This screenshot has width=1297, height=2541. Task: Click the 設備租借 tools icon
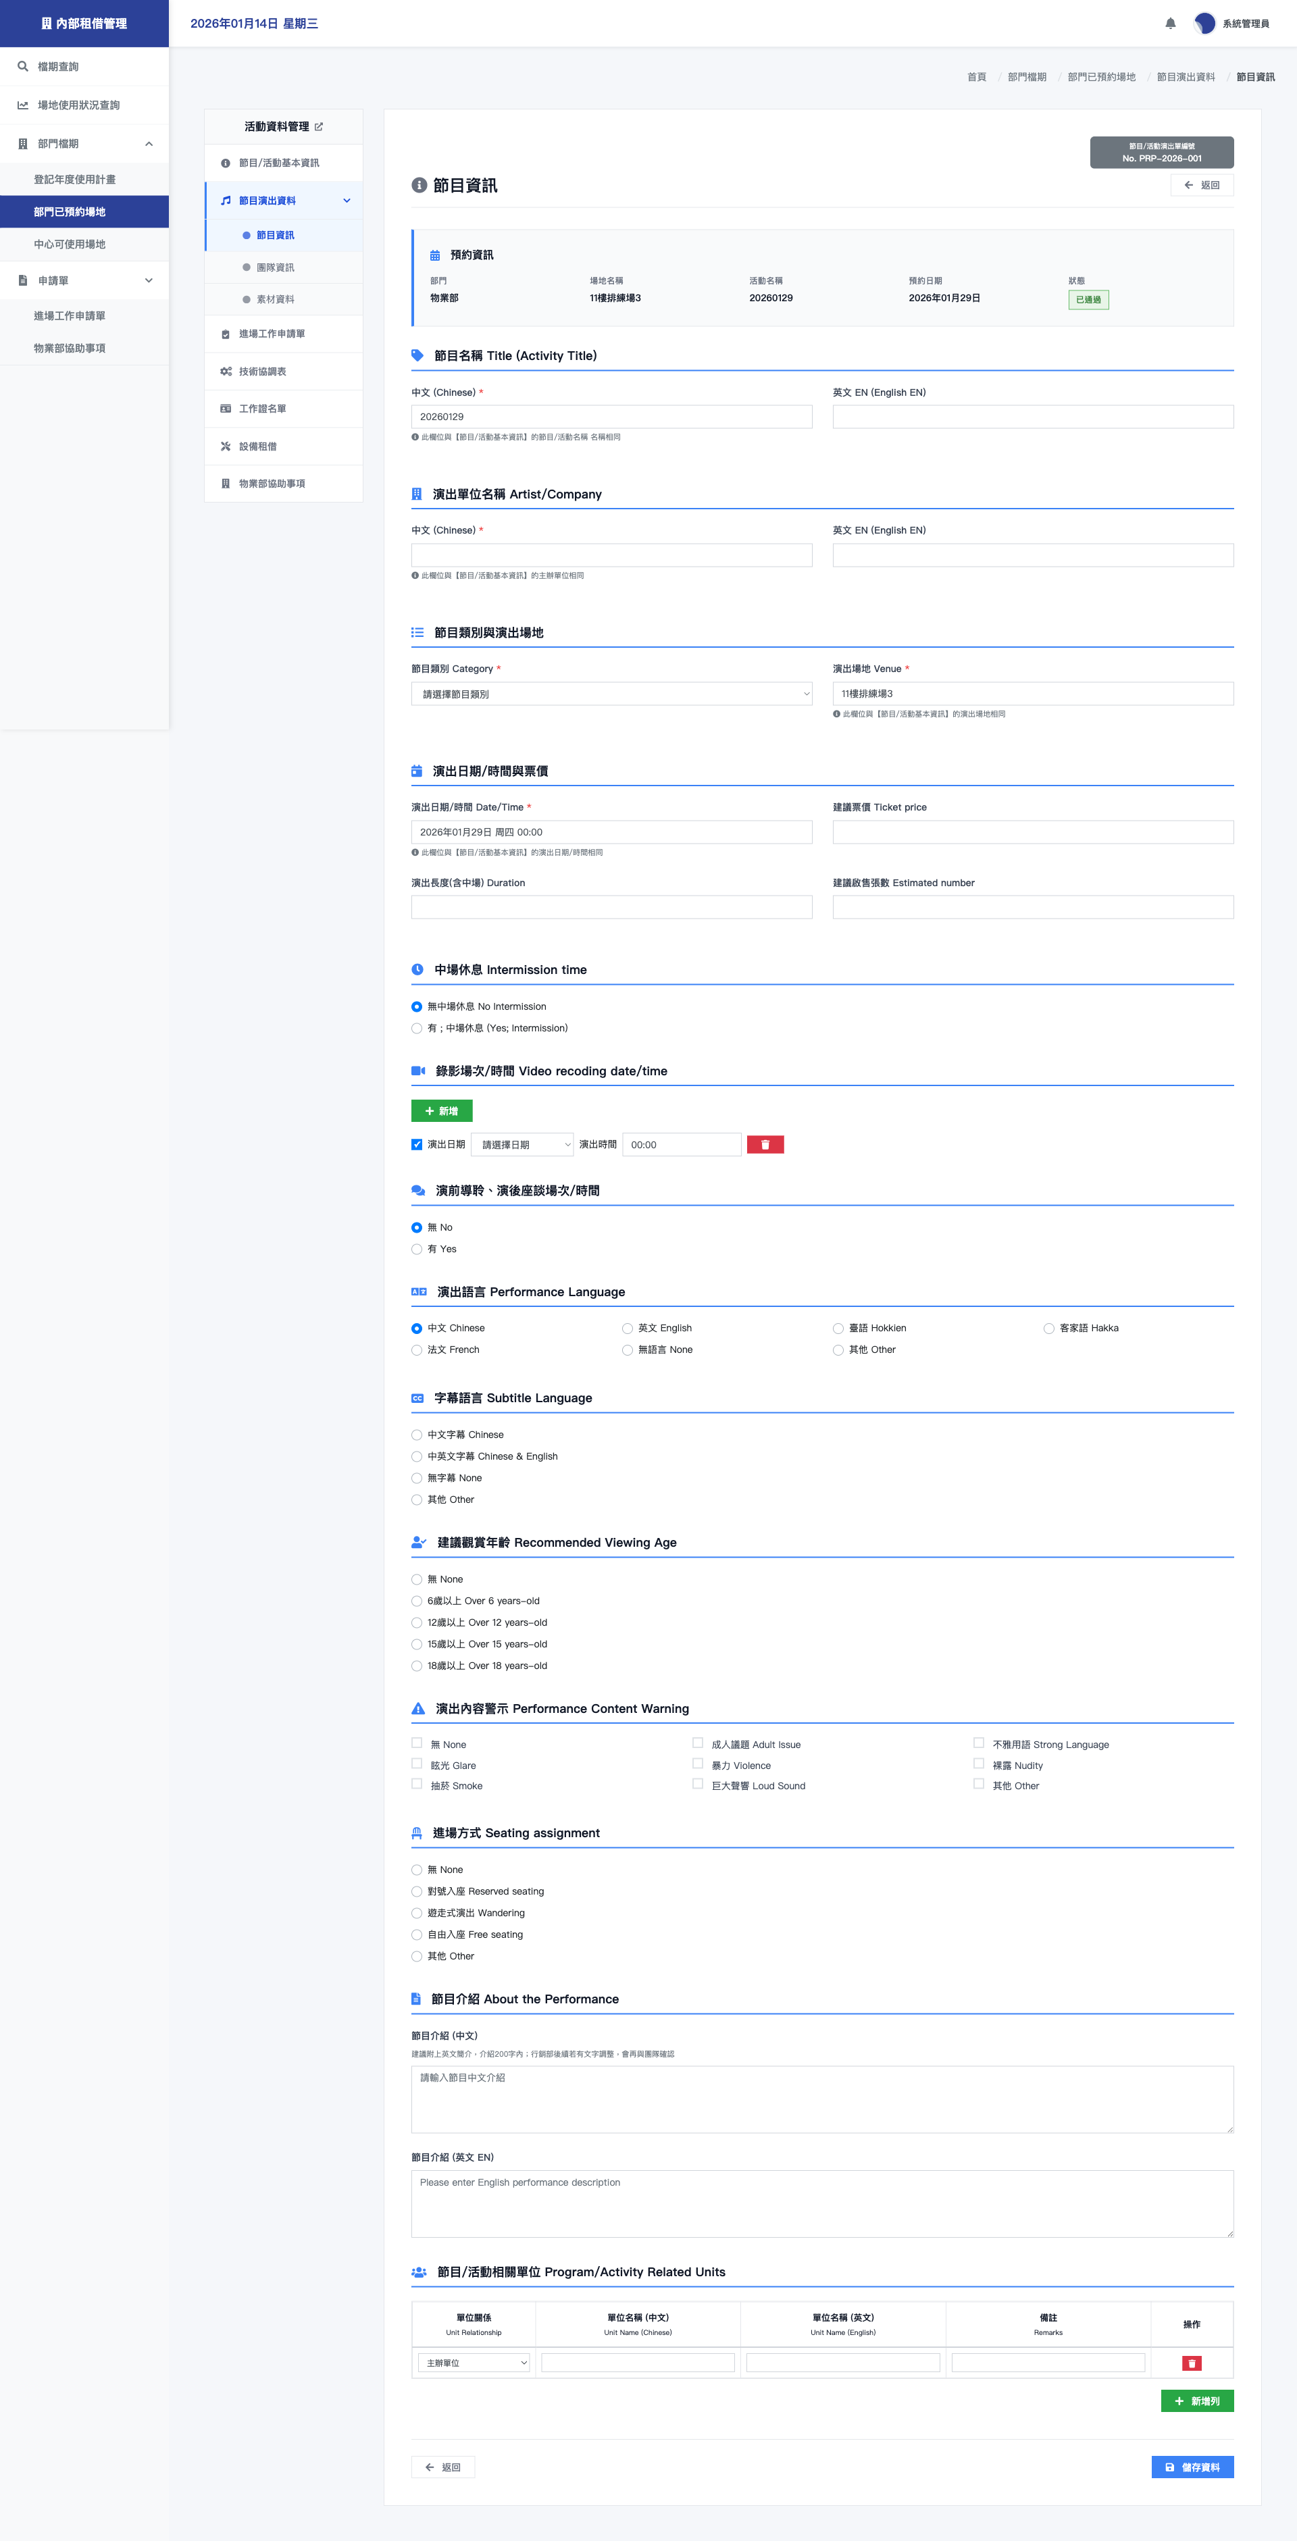(226, 447)
